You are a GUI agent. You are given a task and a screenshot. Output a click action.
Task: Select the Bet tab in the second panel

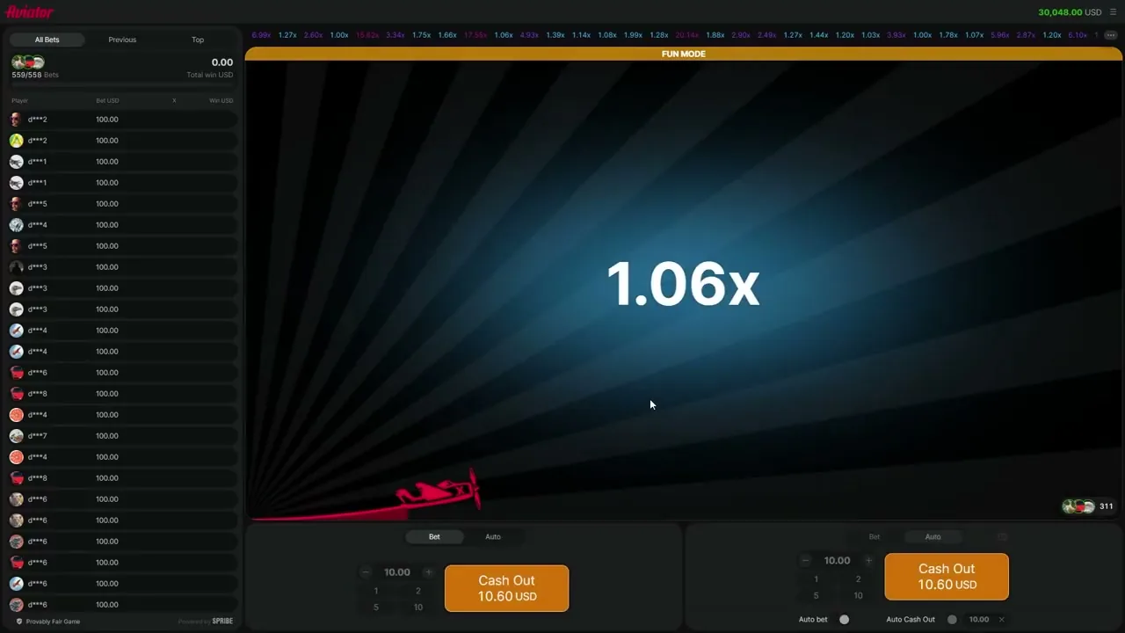875,537
